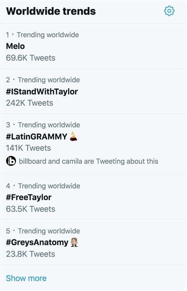The width and height of the screenshot is (187, 291).
Task: Click the doctor emoji beside #GreysAnatomy
Action: [74, 242]
